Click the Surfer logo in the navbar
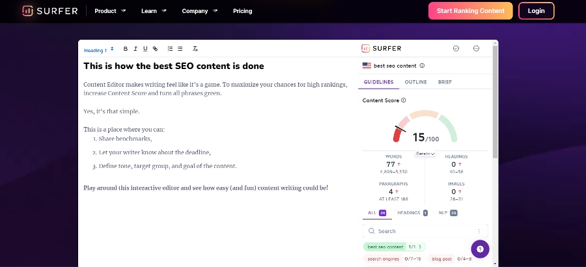Image resolution: width=586 pixels, height=267 pixels. tap(49, 11)
